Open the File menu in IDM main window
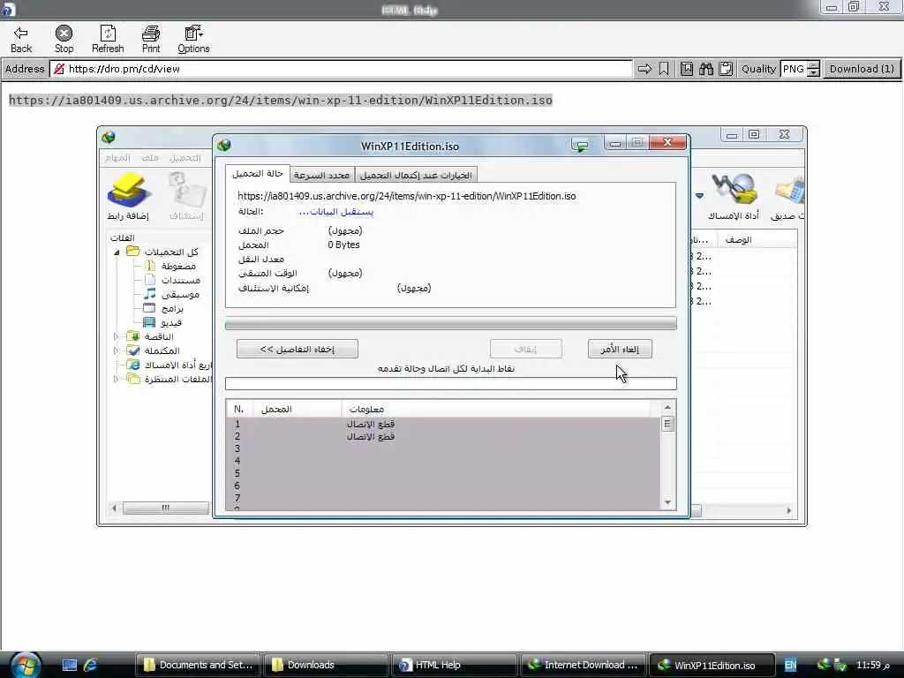The width and height of the screenshot is (904, 678). click(x=150, y=158)
